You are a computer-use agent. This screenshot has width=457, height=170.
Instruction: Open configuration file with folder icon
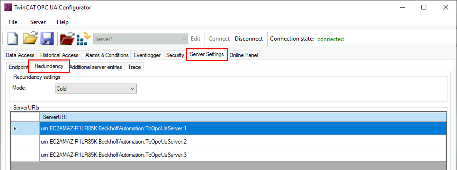(x=30, y=39)
